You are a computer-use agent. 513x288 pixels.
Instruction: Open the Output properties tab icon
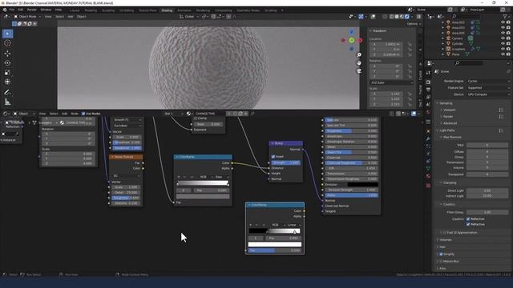click(x=428, y=90)
